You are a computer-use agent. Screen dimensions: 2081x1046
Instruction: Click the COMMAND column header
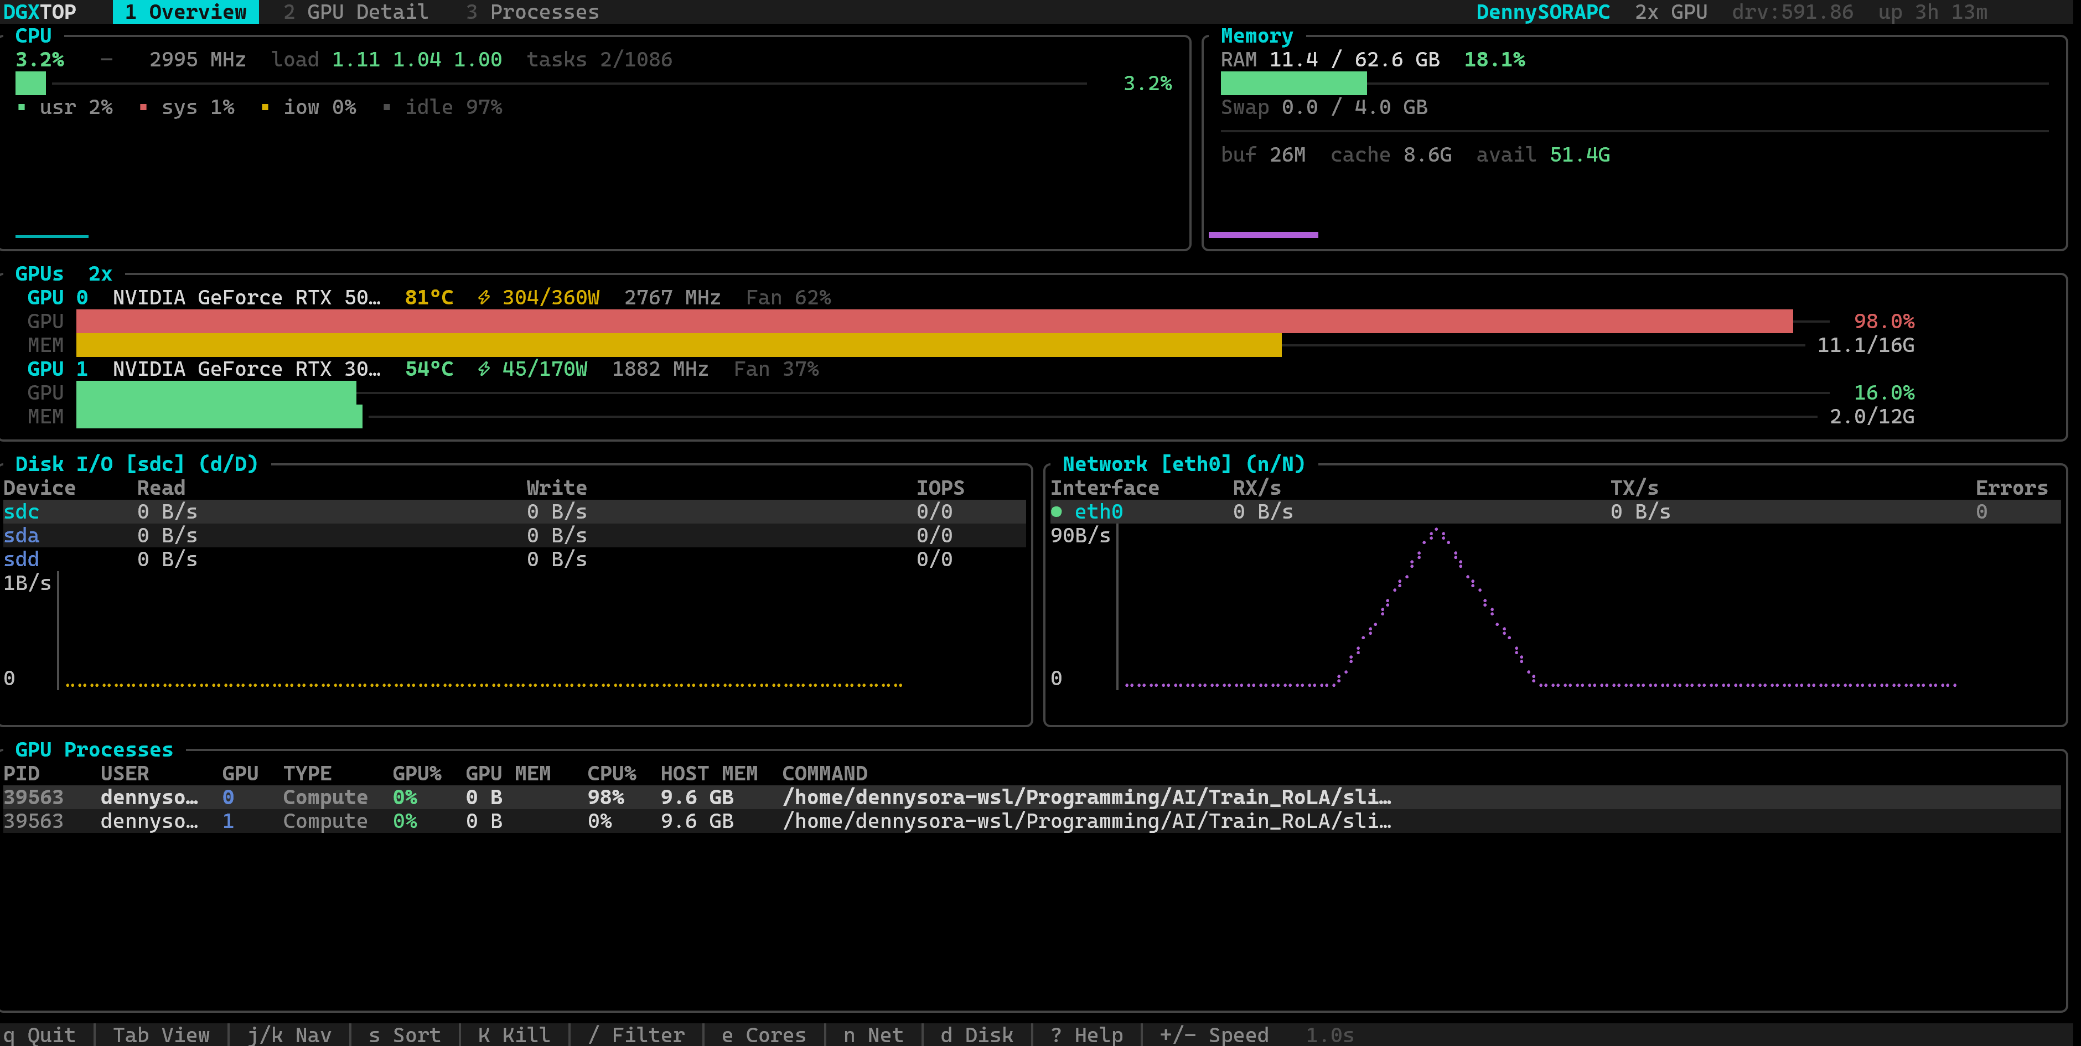tap(825, 774)
